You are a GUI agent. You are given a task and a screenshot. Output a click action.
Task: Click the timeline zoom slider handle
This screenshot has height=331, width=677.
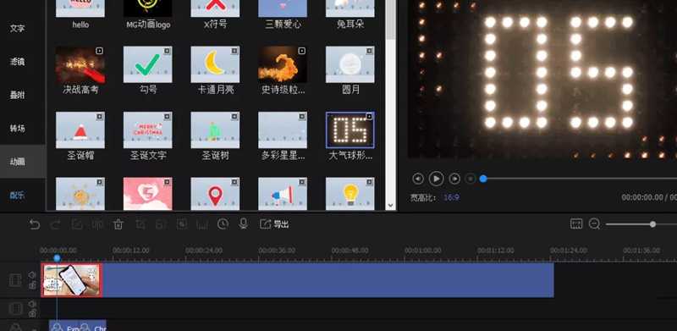[x=652, y=223]
